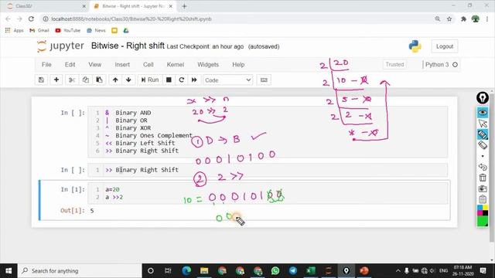This screenshot has height=278, width=495.
Task: Open the Apps bookmark shortcut
Action: [14, 31]
